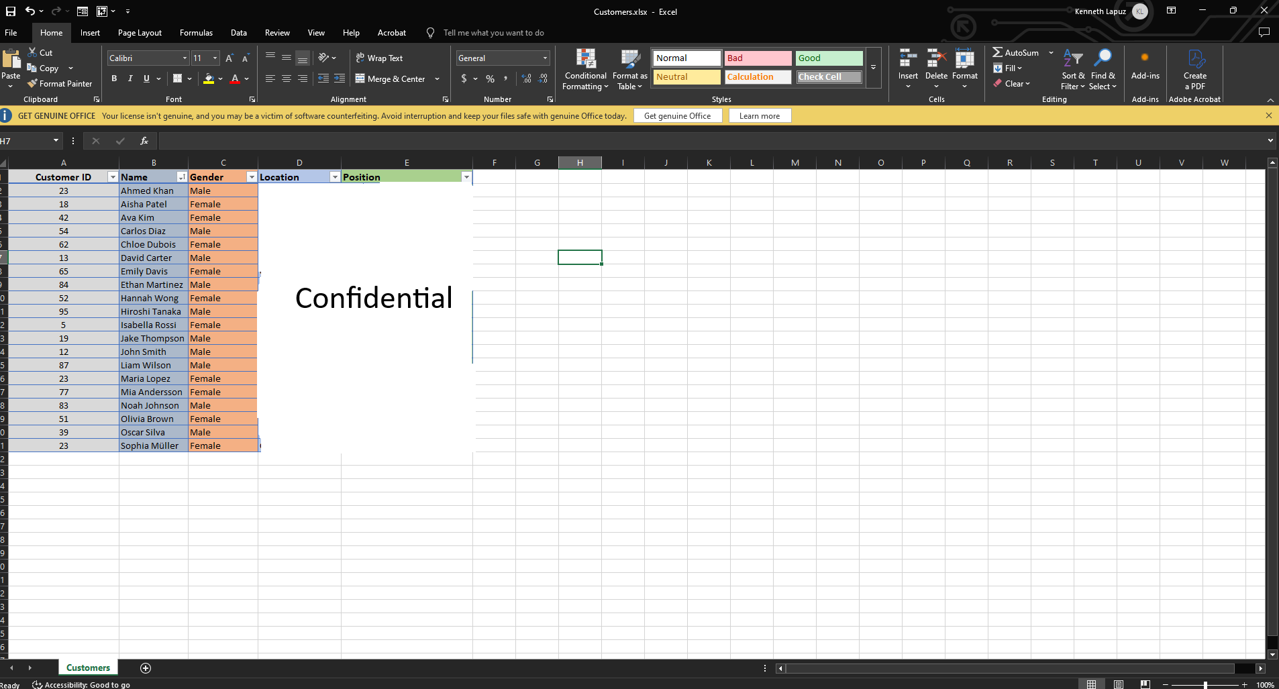Align text to the right
Screen dimensions: 1279x689
point(303,78)
